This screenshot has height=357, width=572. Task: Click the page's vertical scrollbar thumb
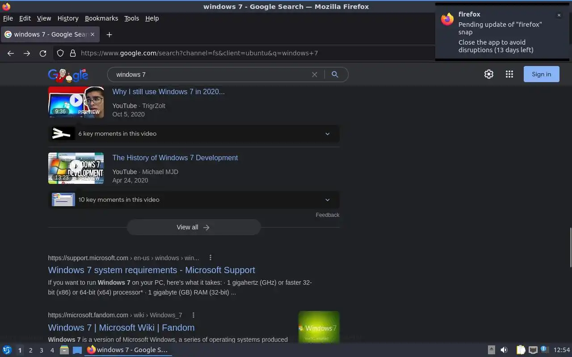point(570,247)
